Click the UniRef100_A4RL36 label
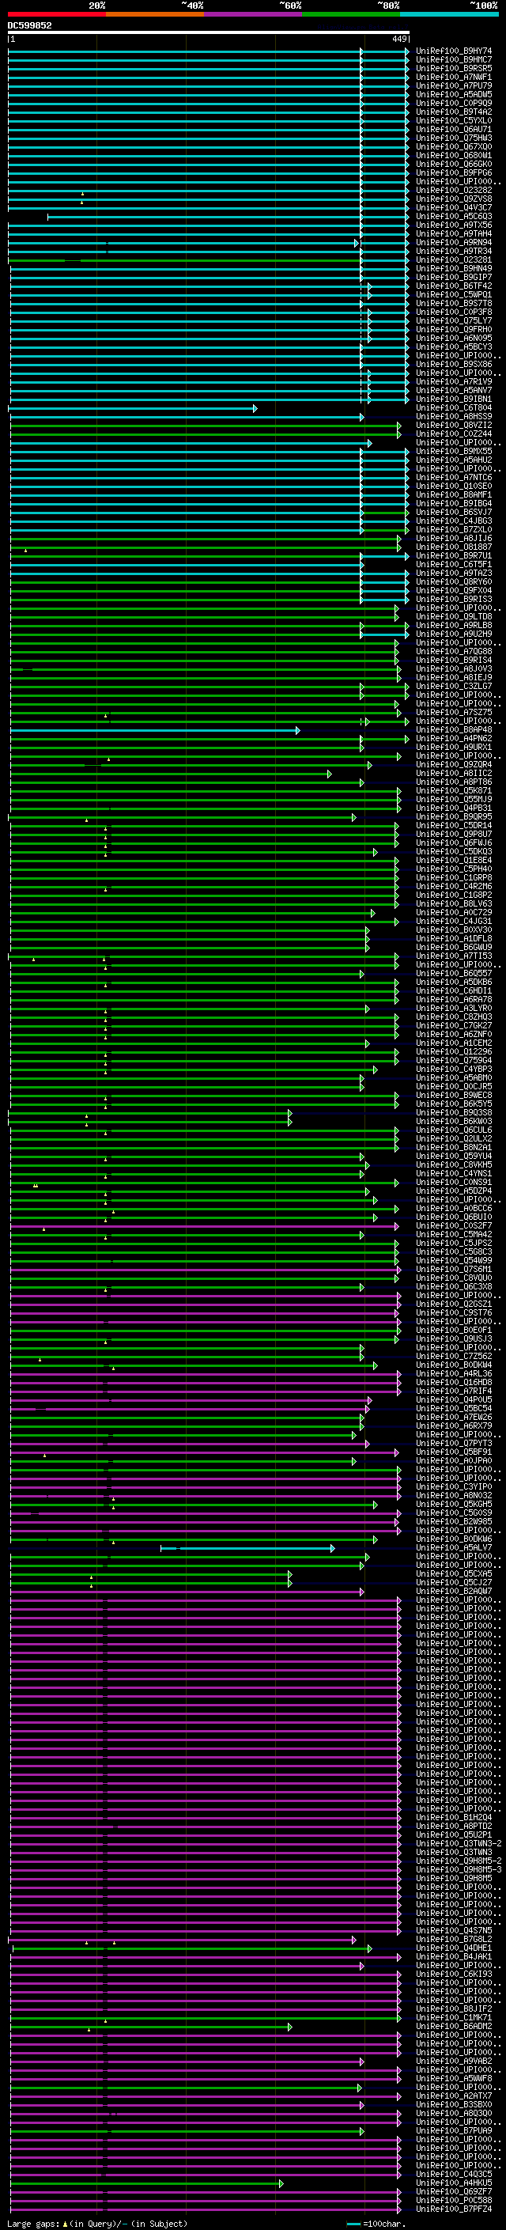This screenshot has width=506, height=2230. pyautogui.click(x=454, y=1374)
